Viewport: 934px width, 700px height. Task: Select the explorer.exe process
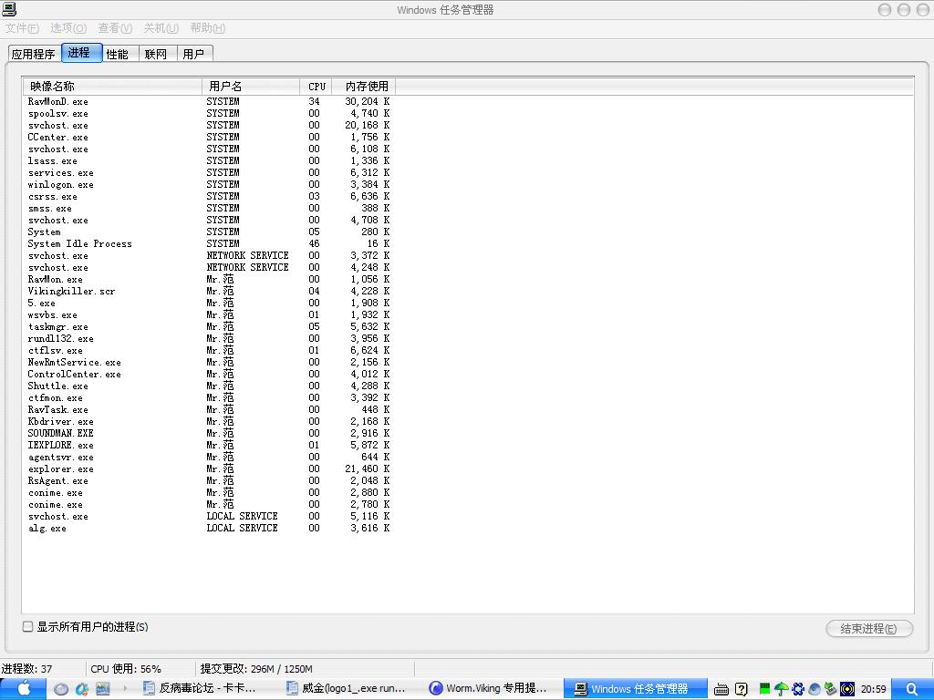209,469
